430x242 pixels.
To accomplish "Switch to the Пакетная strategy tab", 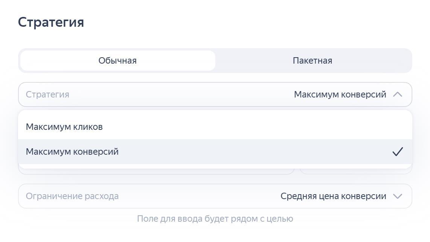I will [x=312, y=61].
